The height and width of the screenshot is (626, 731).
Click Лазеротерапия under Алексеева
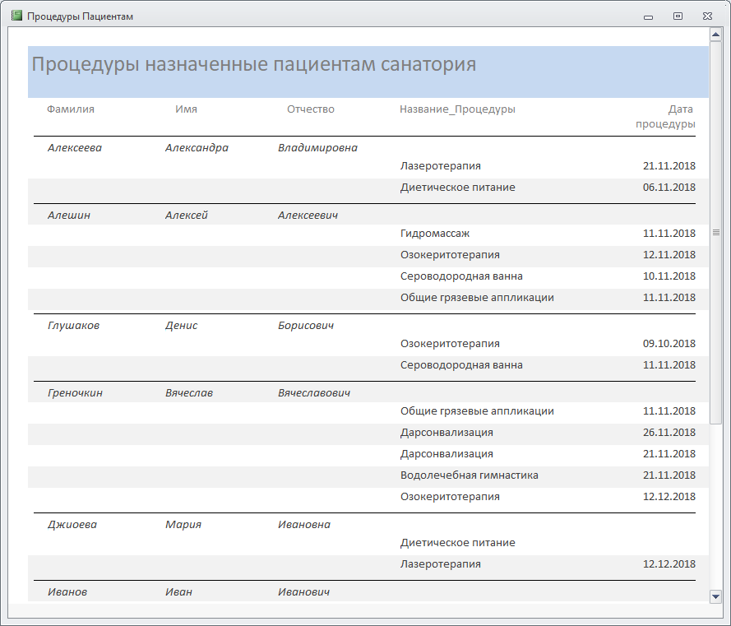441,166
